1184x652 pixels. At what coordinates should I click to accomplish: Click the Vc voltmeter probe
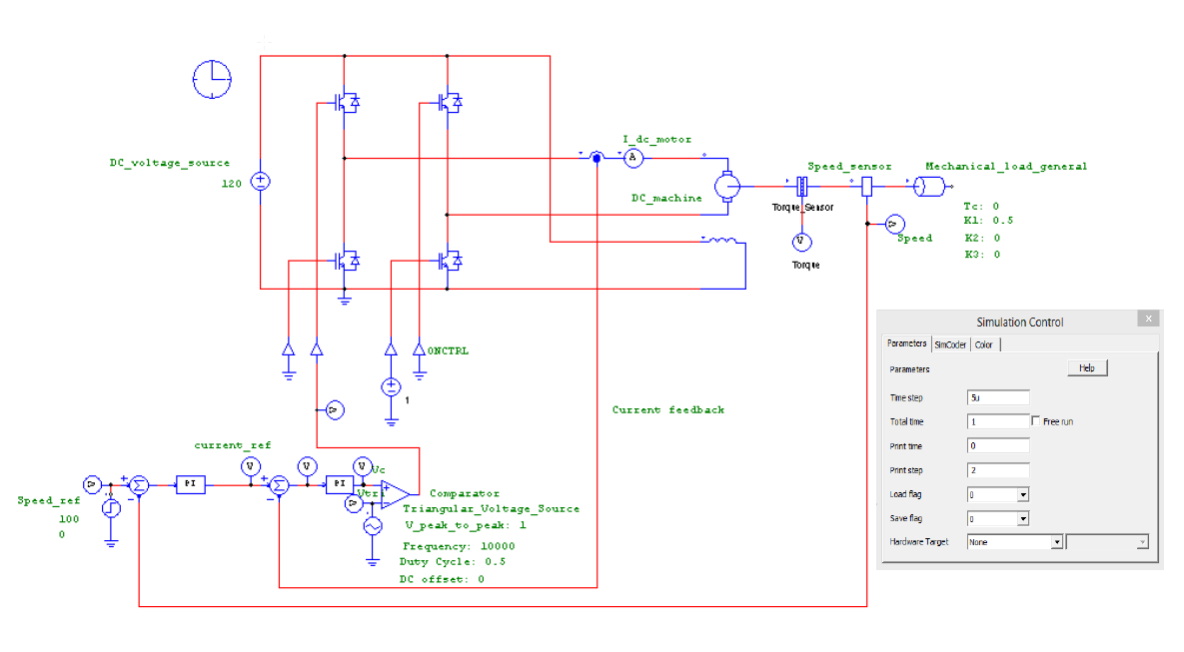click(x=363, y=466)
